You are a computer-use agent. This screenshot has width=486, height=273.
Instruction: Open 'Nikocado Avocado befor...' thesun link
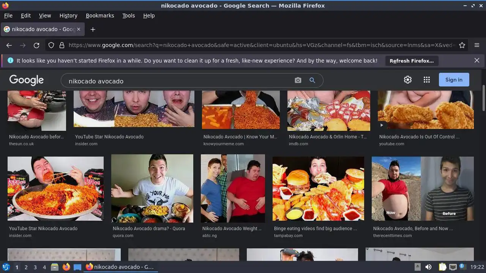pyautogui.click(x=36, y=137)
